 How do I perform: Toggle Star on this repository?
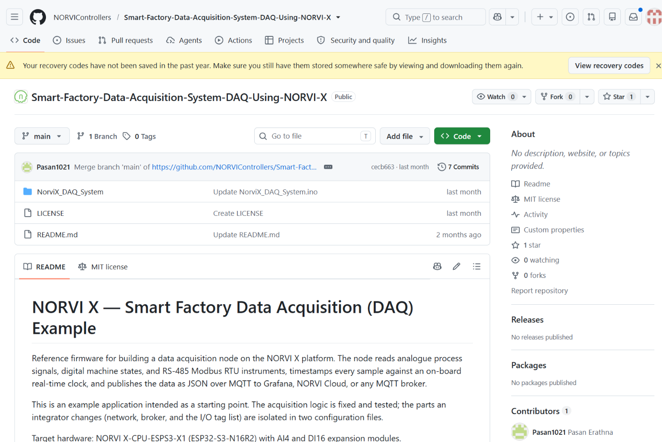(619, 97)
